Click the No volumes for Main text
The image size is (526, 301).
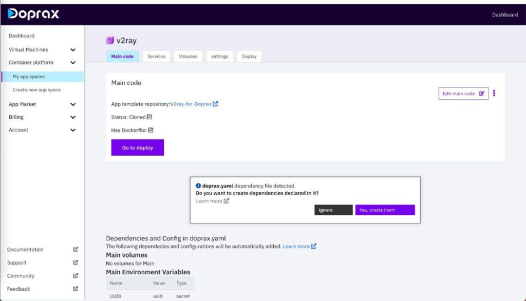tap(130, 264)
